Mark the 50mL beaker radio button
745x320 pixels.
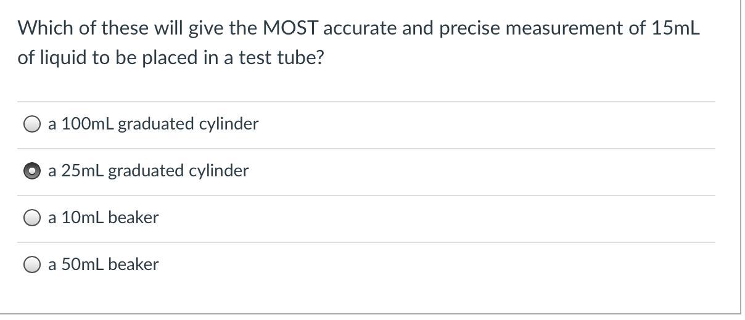pyautogui.click(x=32, y=265)
